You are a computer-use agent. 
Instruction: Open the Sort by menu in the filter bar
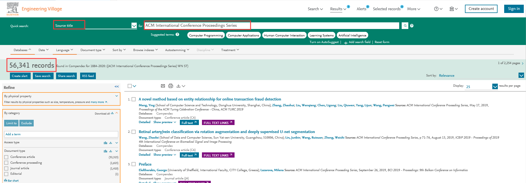119,50
